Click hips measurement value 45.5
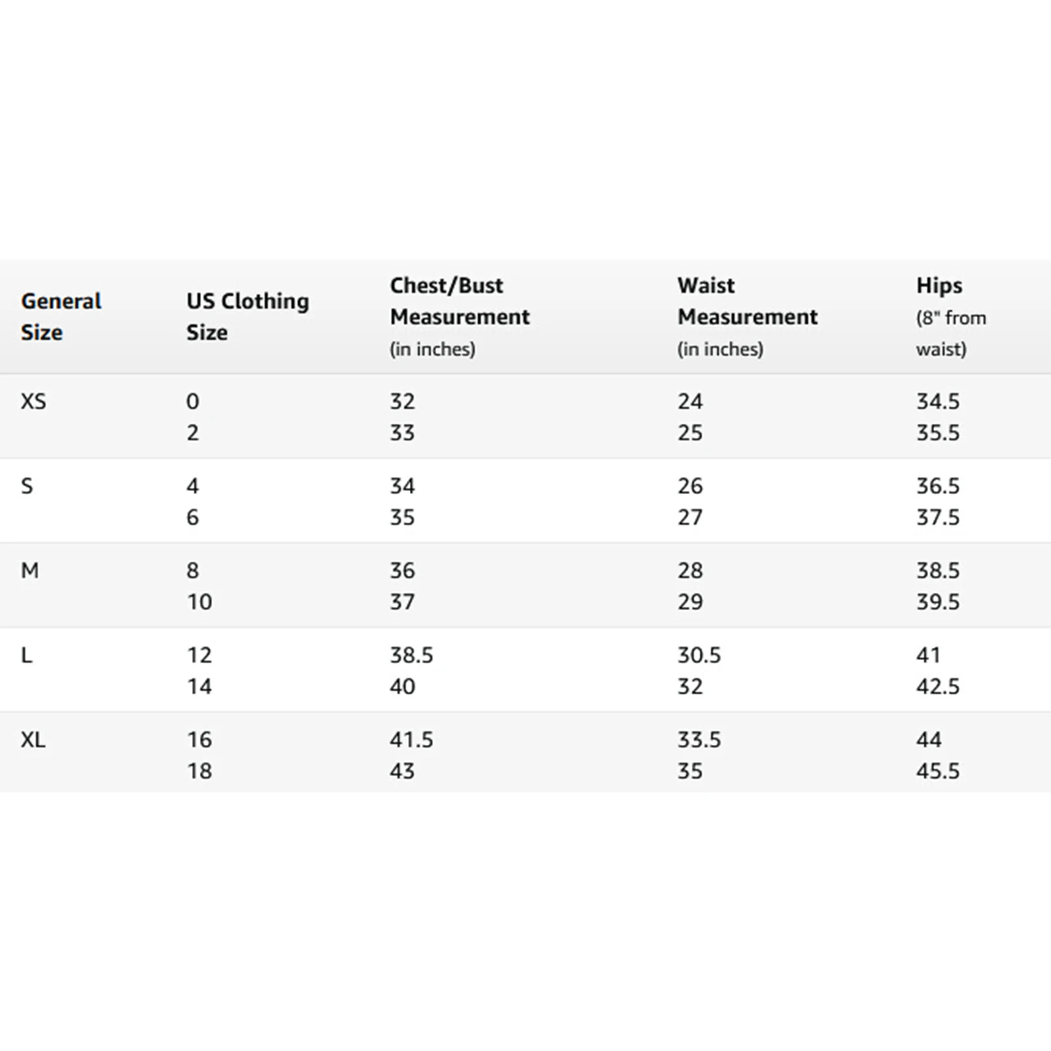Viewport: 1051px width, 1051px height. pyautogui.click(x=937, y=771)
